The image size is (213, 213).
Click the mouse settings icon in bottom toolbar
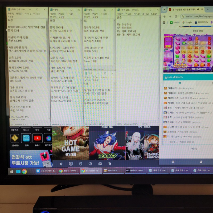point(80,164)
